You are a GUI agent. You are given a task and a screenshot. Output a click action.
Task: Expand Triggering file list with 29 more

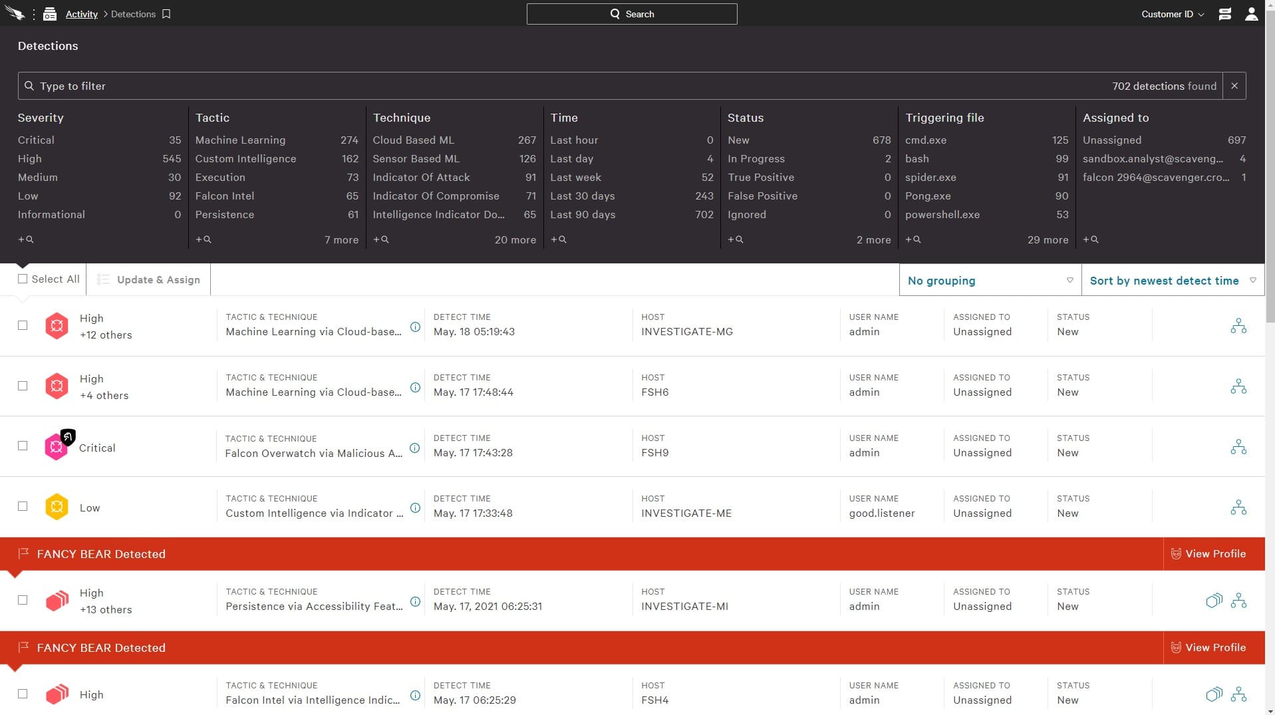[x=1048, y=240]
